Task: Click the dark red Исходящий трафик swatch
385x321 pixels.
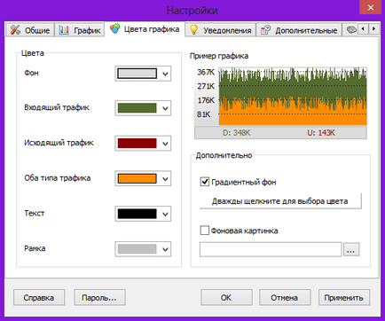Action: [x=137, y=144]
